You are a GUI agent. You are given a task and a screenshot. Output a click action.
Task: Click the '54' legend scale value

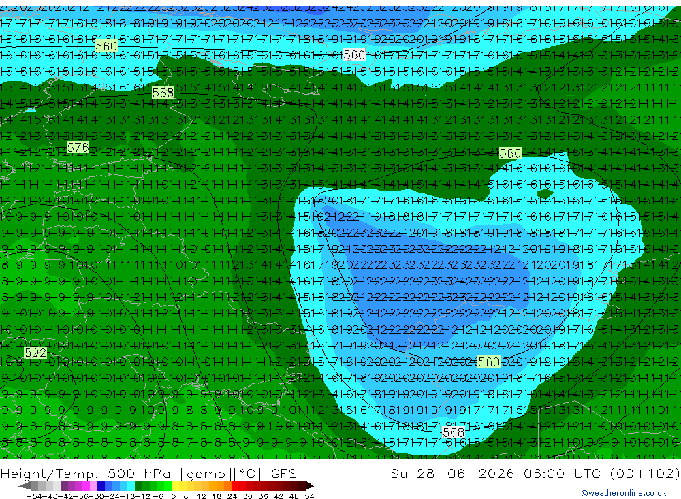309,496
